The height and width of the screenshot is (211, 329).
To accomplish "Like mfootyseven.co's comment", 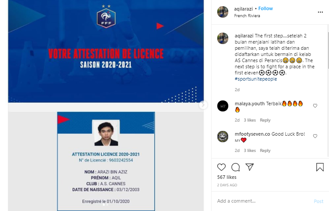I will click(x=315, y=136).
